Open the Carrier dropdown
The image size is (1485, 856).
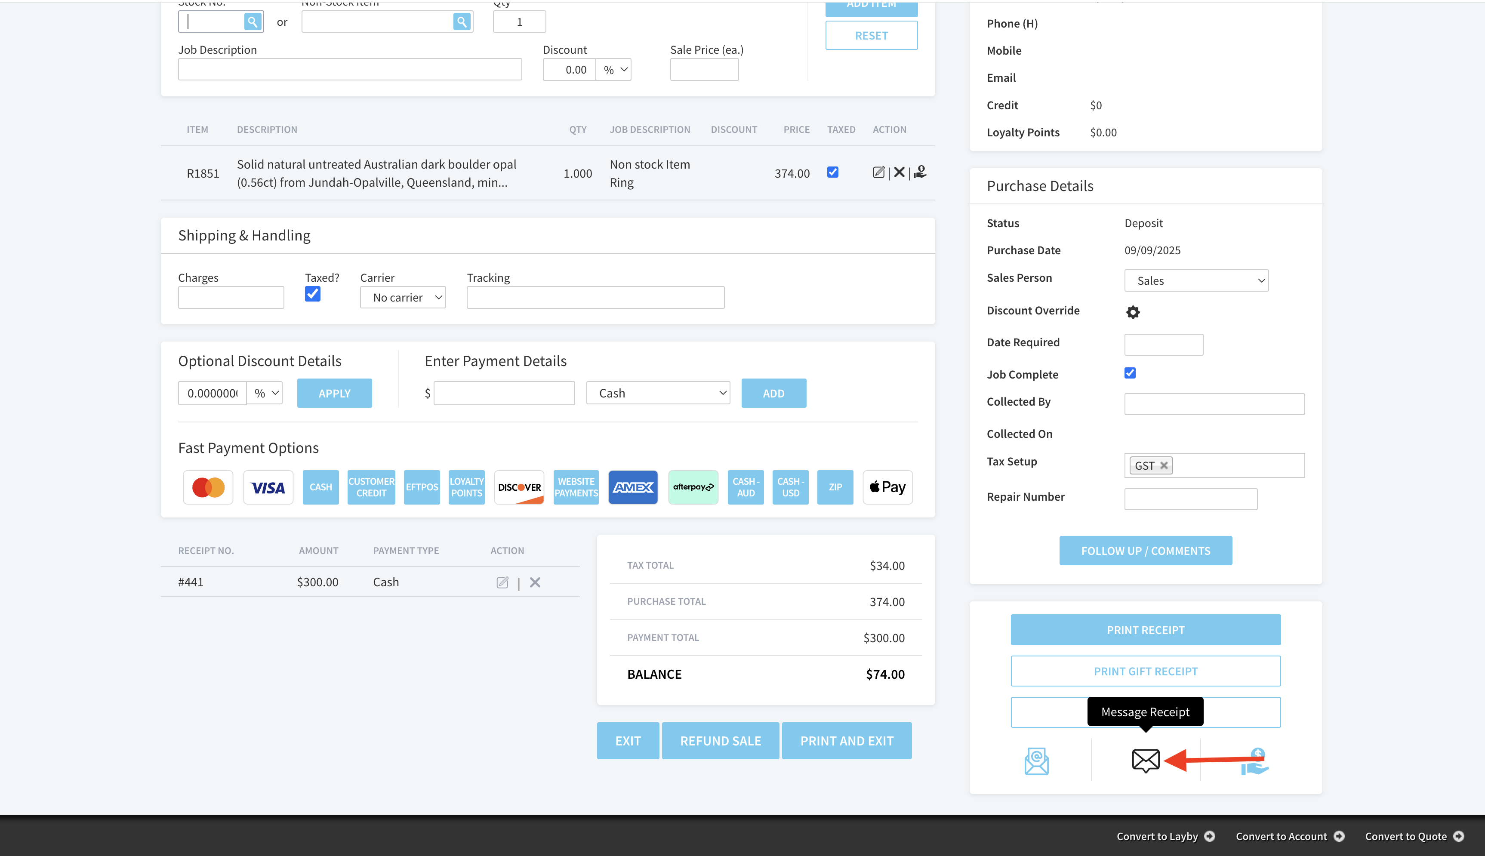tap(403, 298)
